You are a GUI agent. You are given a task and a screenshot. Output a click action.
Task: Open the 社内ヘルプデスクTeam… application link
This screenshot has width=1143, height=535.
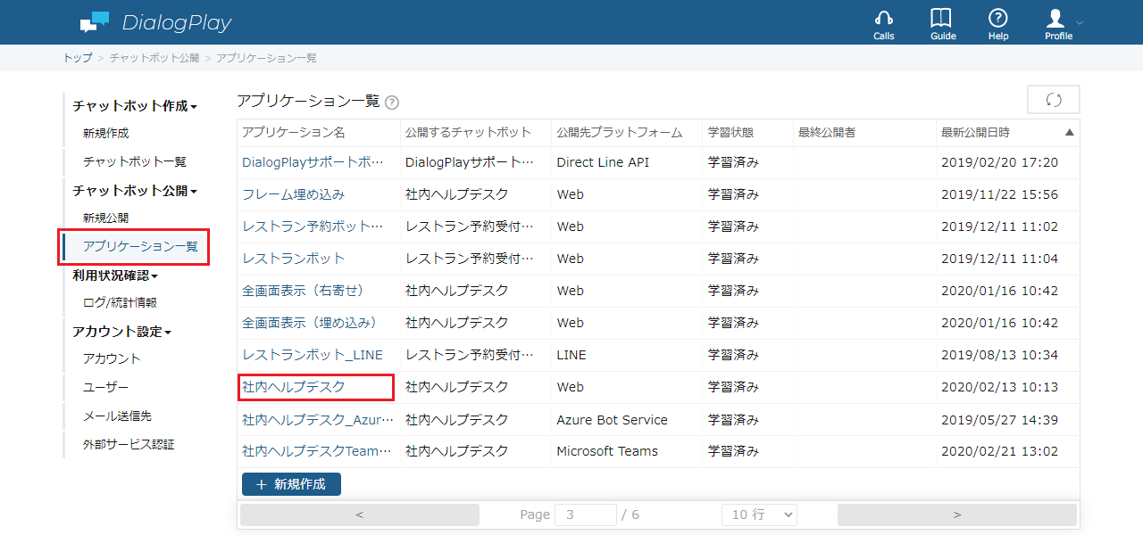pyautogui.click(x=317, y=451)
